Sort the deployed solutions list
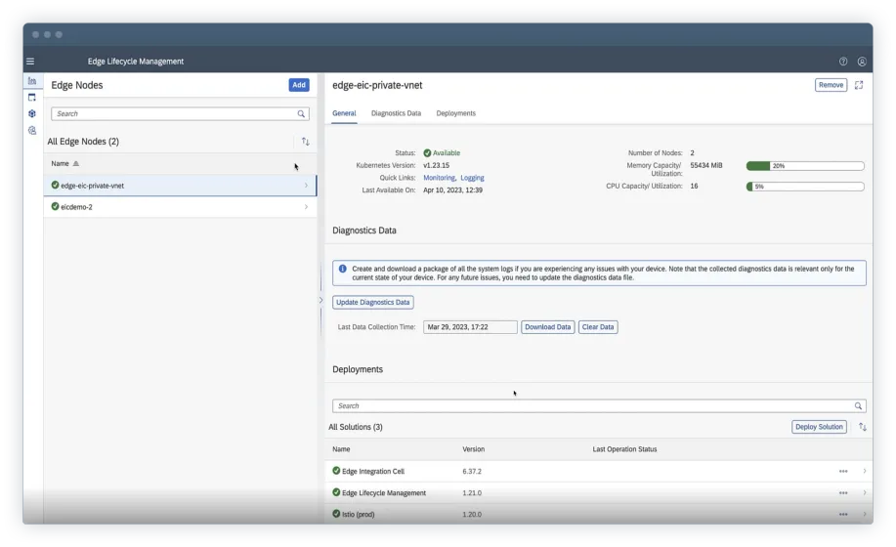896x547 pixels. [862, 427]
